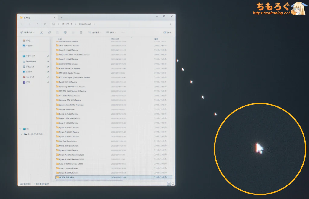Open a new tab with plus button

(x=62, y=17)
